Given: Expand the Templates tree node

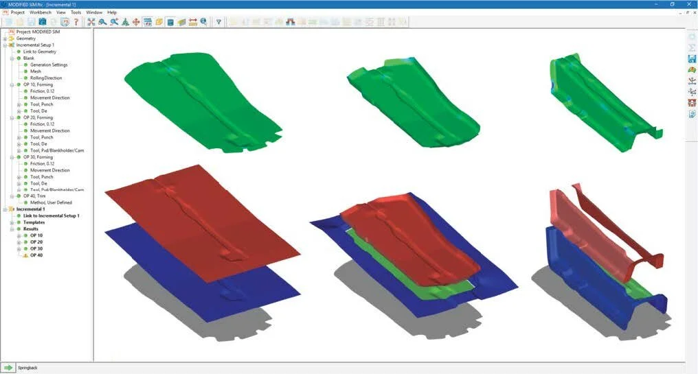Looking at the screenshot, I should click(x=12, y=222).
